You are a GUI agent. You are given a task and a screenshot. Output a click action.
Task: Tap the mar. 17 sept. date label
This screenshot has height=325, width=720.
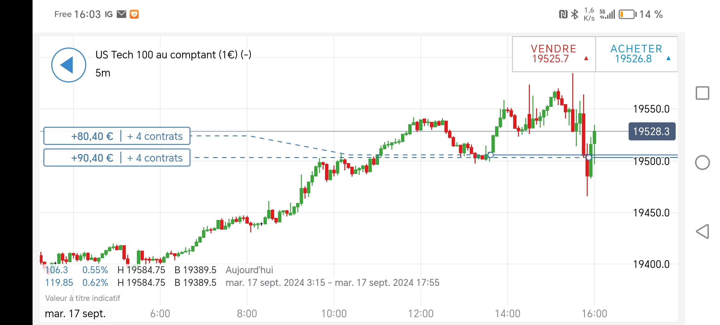(75, 314)
